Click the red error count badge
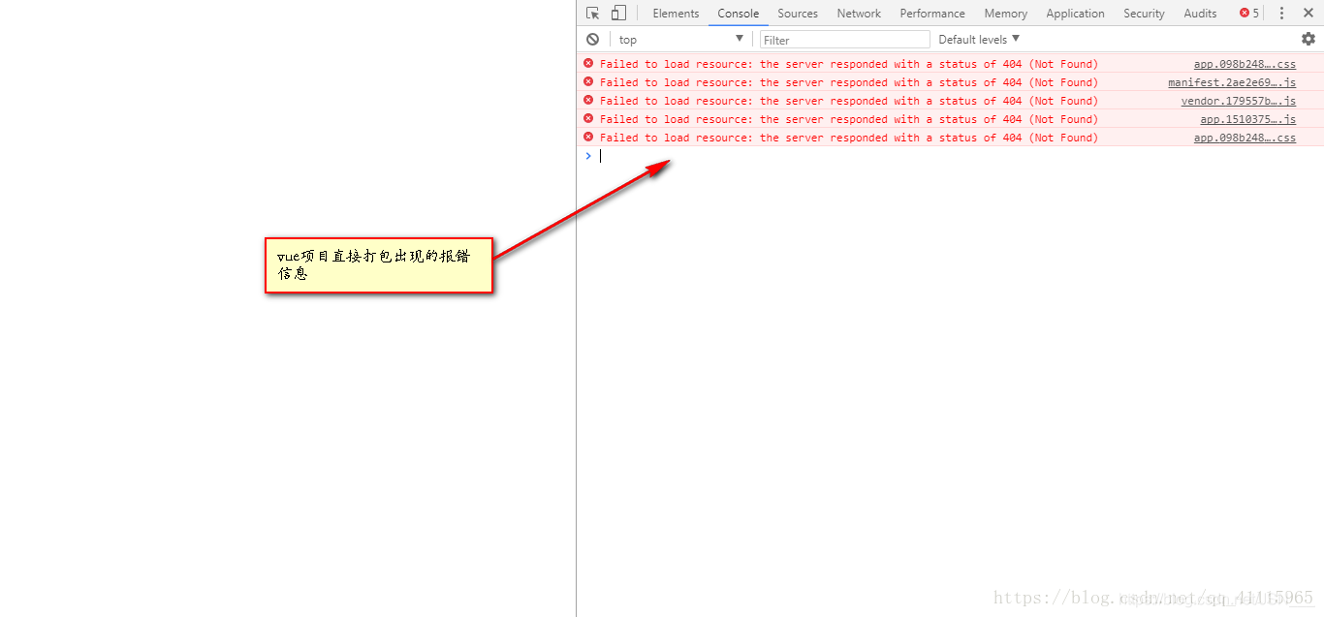This screenshot has width=1324, height=617. [1249, 13]
